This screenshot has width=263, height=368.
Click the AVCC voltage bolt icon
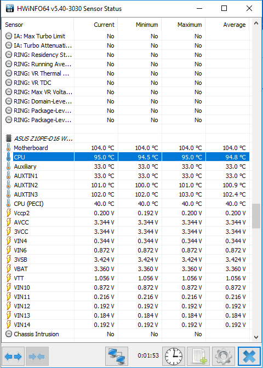9,222
